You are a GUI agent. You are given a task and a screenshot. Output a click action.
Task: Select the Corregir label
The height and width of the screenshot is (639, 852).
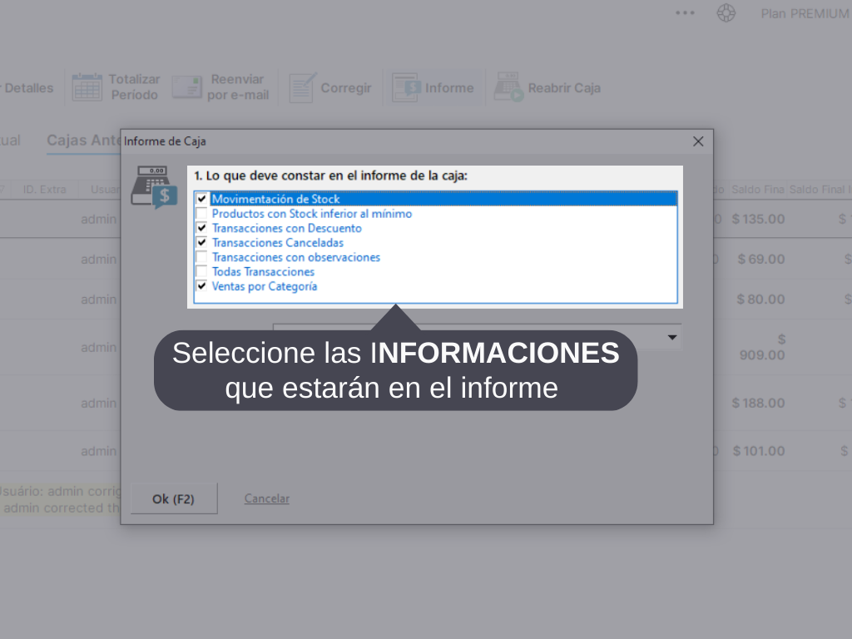[346, 88]
